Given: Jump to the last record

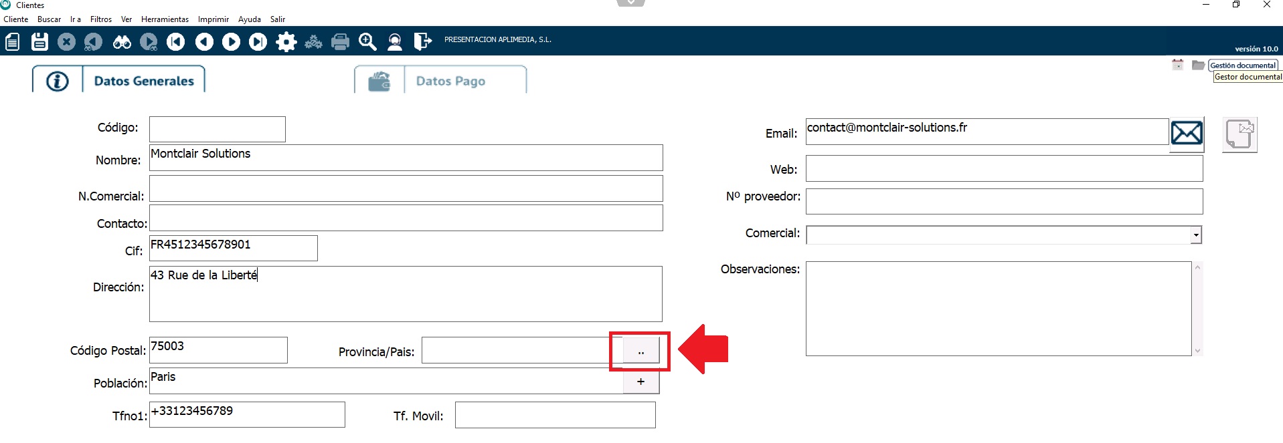Looking at the screenshot, I should coord(258,42).
